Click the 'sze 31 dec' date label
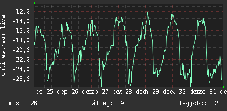227x111 pixels. click(211, 92)
